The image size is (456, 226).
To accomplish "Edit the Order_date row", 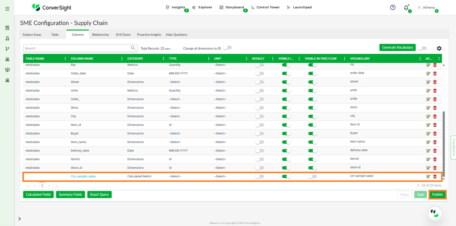I will (428, 73).
